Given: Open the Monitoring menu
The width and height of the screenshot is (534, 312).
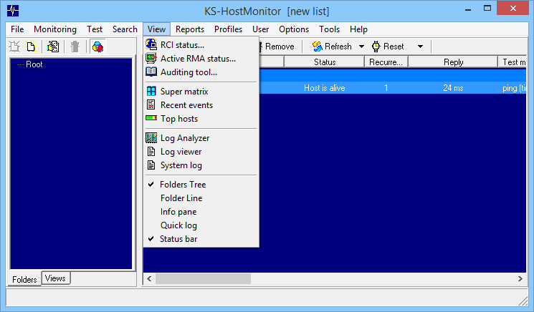Looking at the screenshot, I should (x=55, y=29).
